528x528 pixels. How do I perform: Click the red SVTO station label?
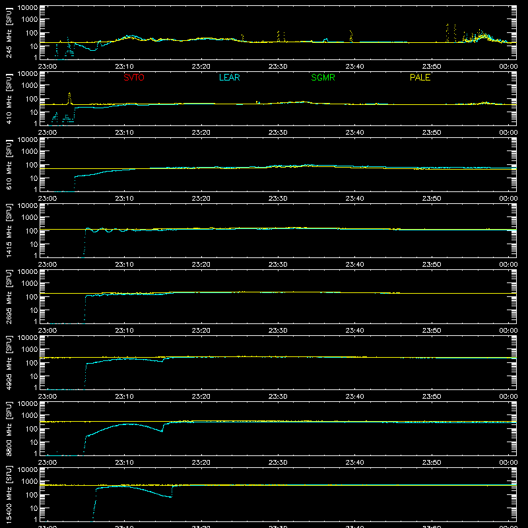click(134, 77)
